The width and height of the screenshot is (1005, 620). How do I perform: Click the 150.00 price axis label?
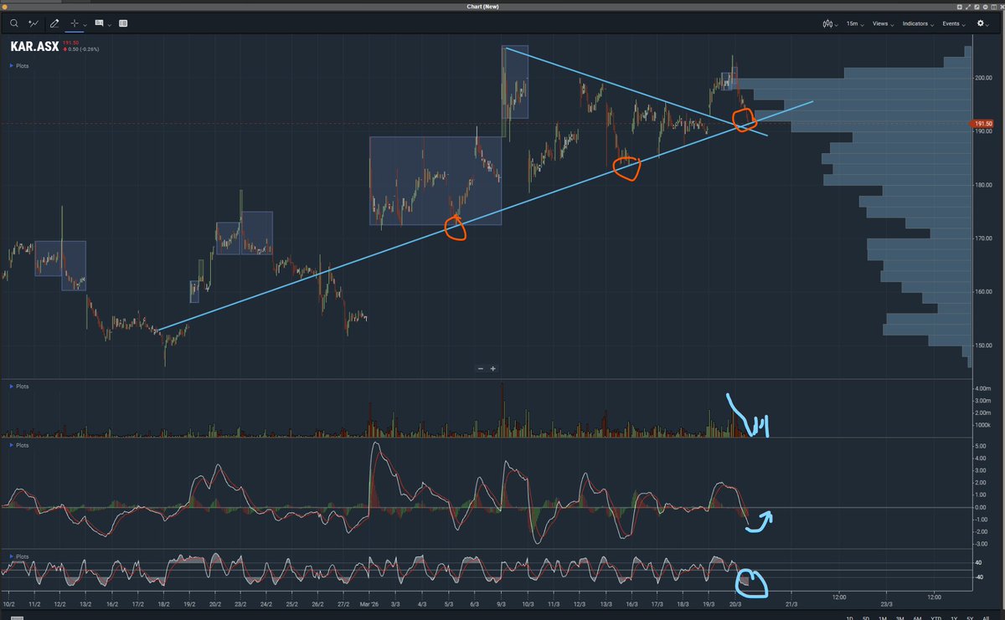pos(984,346)
